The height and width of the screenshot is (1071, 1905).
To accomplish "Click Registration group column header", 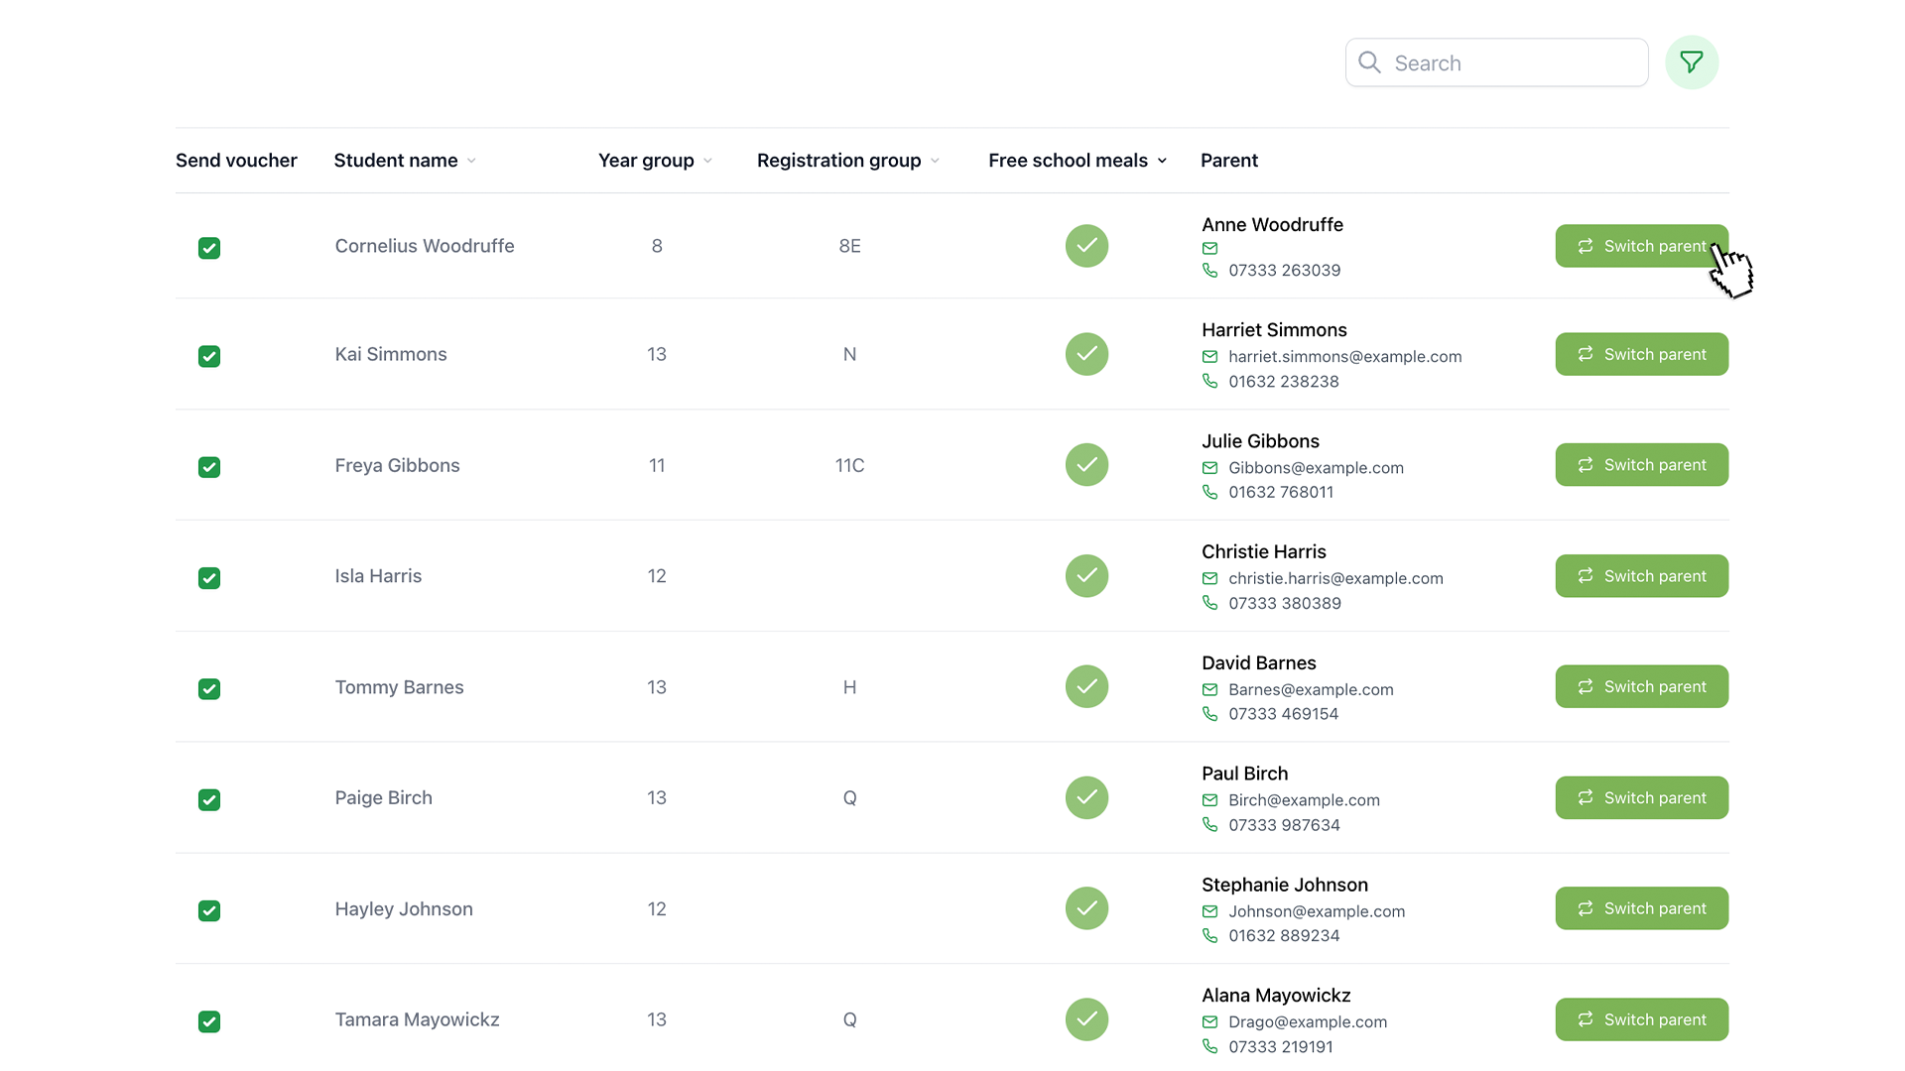I will tap(838, 161).
